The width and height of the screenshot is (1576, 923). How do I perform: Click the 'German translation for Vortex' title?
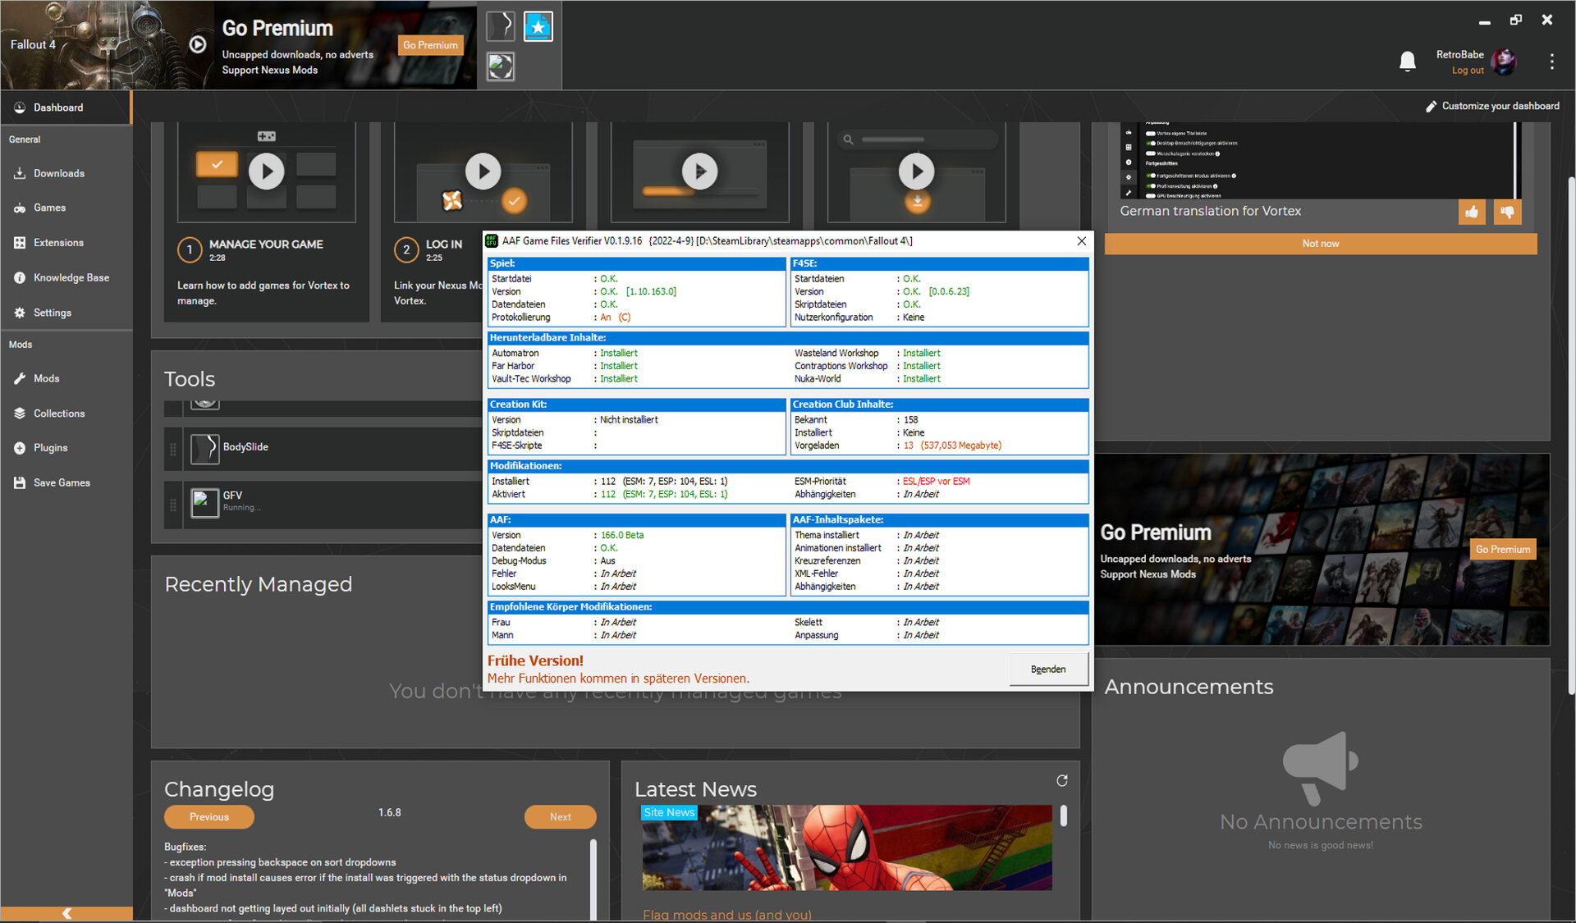[1211, 211]
